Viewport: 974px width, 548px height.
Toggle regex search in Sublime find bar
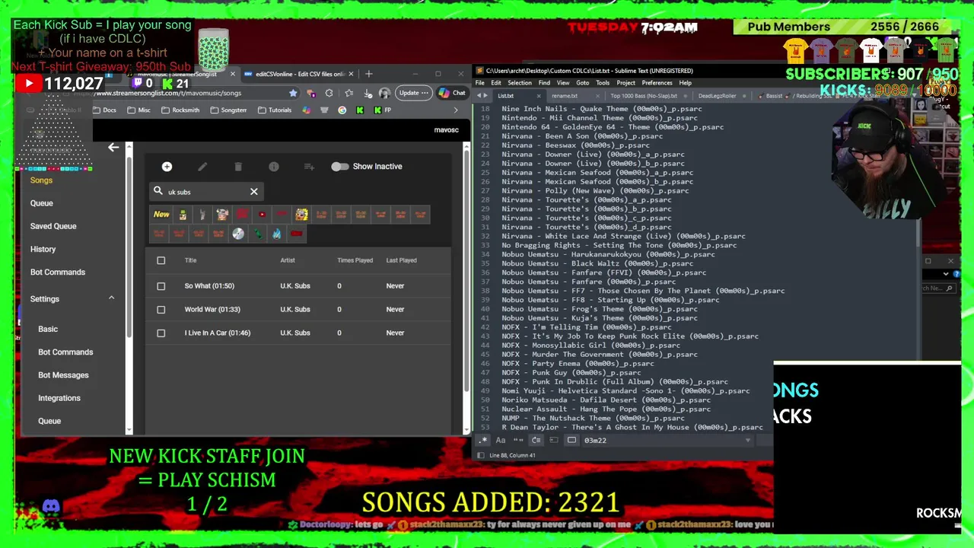[483, 440]
